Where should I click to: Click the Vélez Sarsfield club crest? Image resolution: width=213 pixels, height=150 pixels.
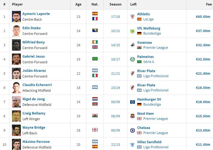point(133,145)
